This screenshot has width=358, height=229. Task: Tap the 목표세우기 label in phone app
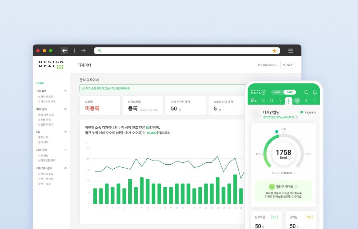click(310, 112)
